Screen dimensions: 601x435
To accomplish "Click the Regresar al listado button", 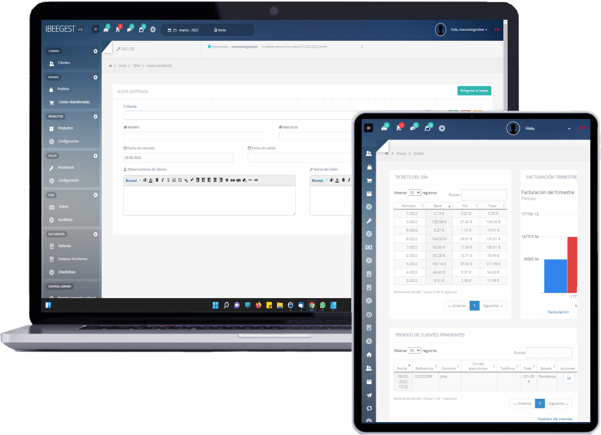I will 474,91.
